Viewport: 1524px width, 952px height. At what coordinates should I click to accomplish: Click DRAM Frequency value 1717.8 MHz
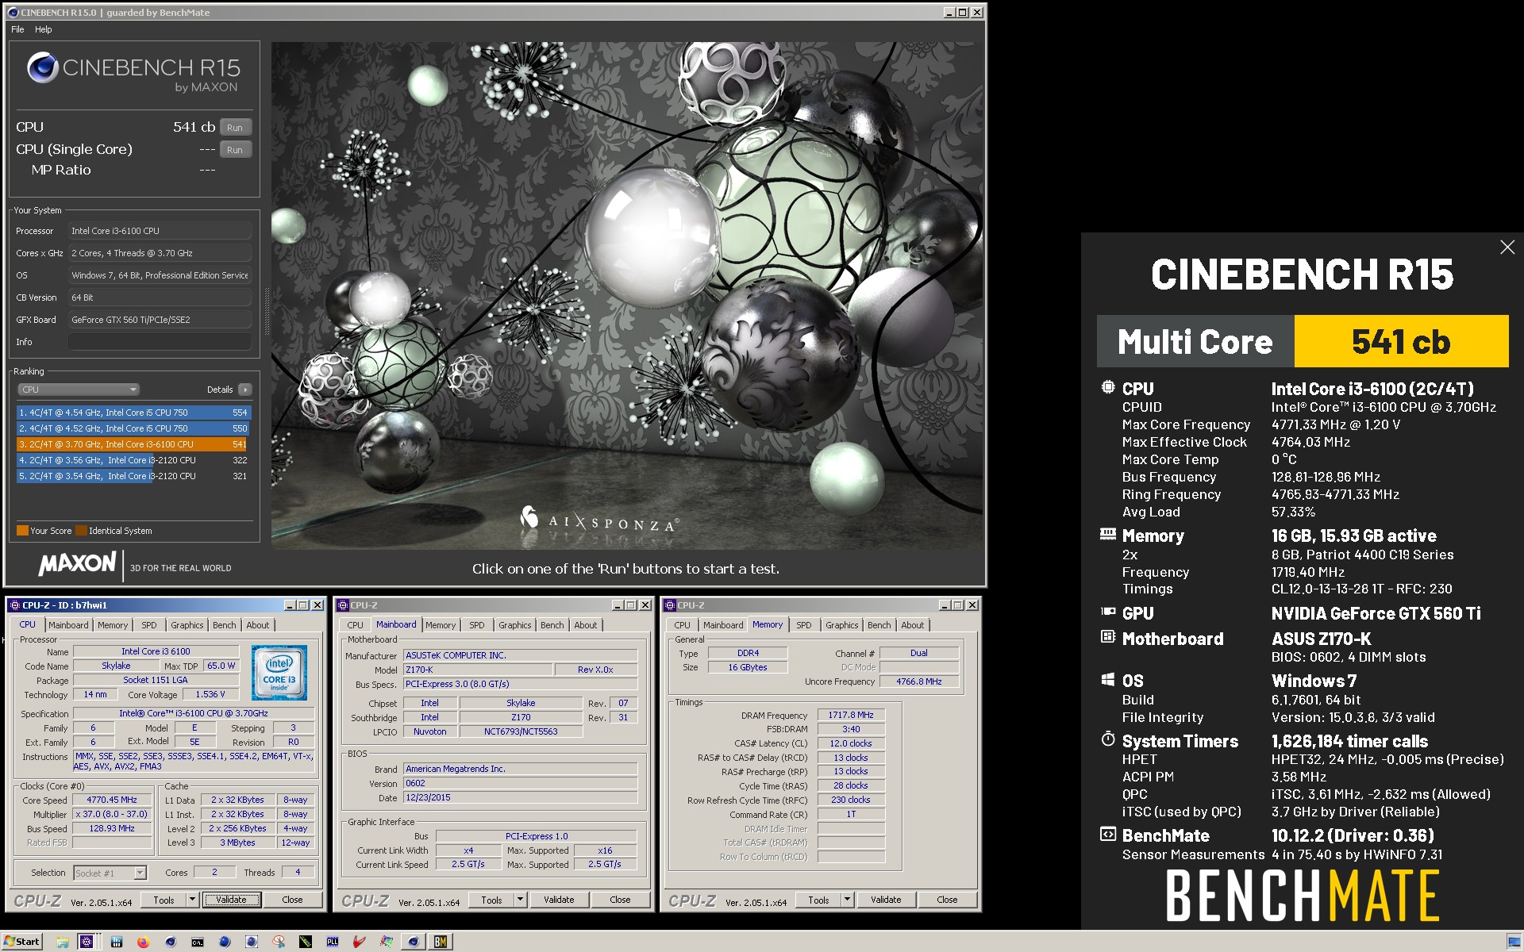tap(851, 715)
